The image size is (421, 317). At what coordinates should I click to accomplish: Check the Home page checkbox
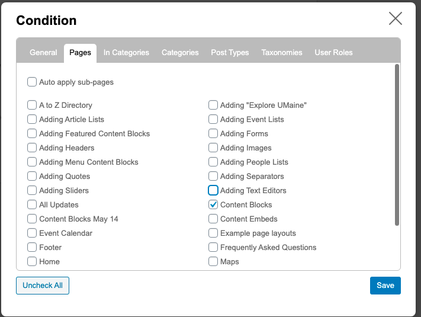[32, 261]
